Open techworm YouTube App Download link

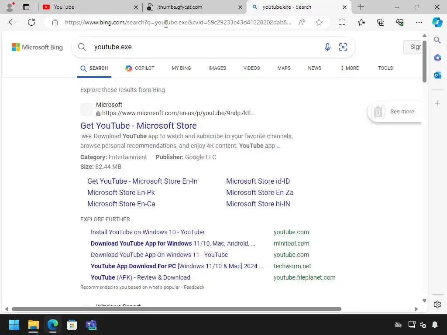click(x=177, y=266)
